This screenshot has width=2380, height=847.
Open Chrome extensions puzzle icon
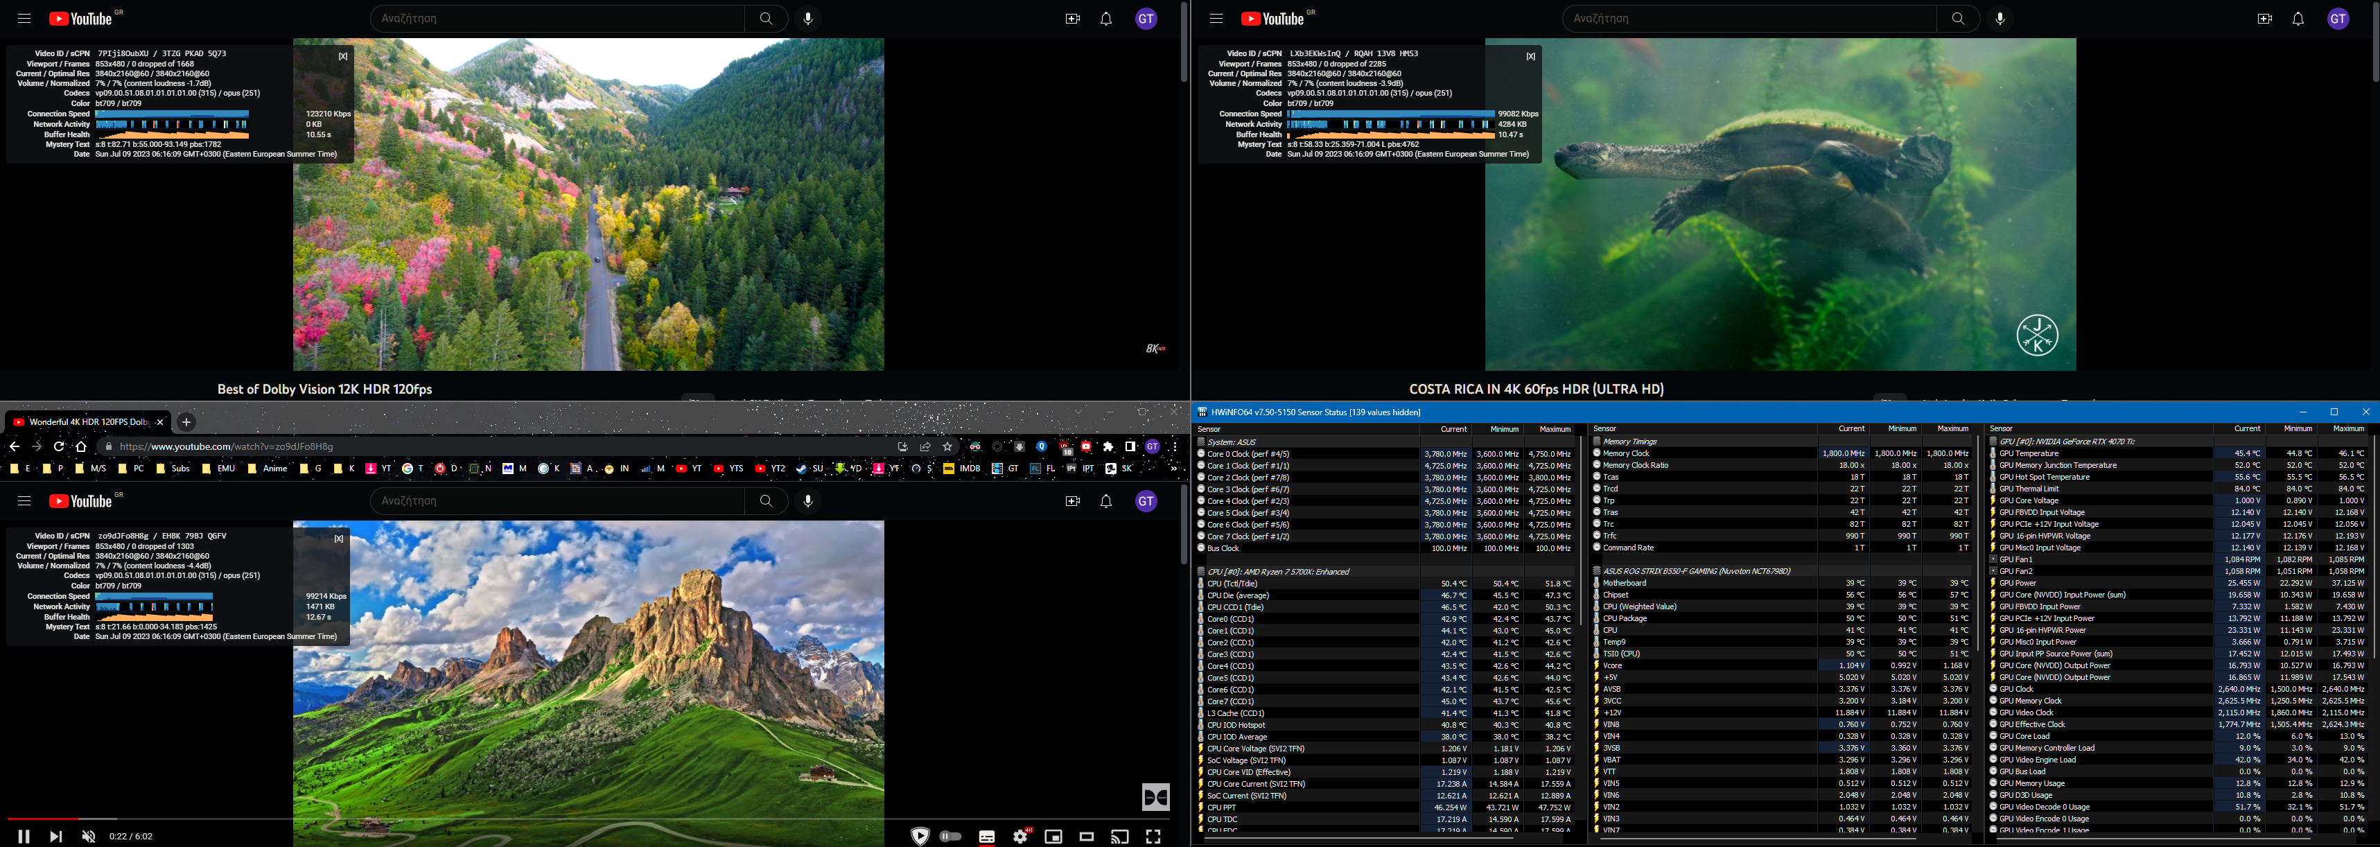click(x=1109, y=446)
